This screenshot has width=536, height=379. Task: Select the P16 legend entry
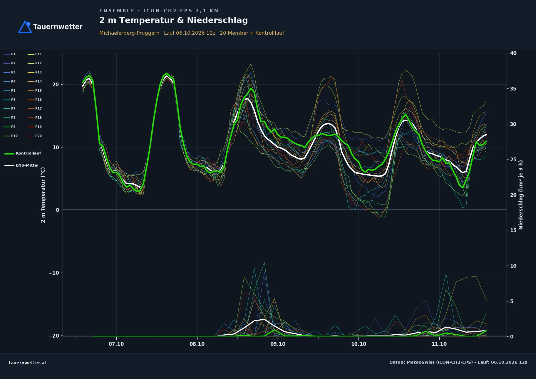(35, 100)
